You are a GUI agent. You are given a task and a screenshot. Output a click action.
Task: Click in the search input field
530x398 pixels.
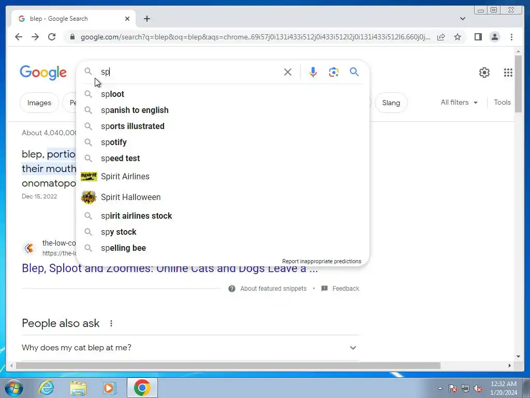coord(189,72)
